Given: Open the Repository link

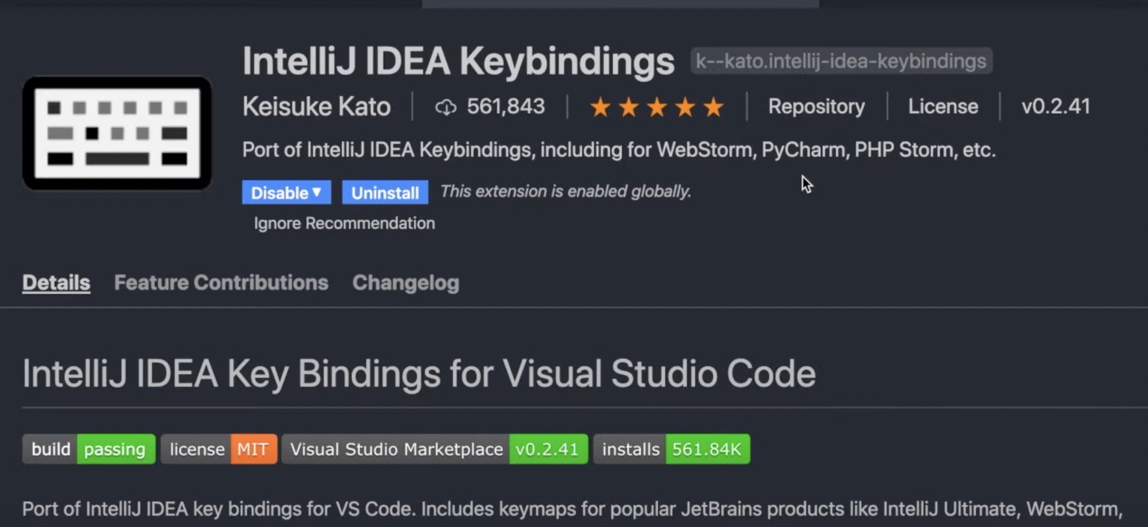Looking at the screenshot, I should point(816,106).
